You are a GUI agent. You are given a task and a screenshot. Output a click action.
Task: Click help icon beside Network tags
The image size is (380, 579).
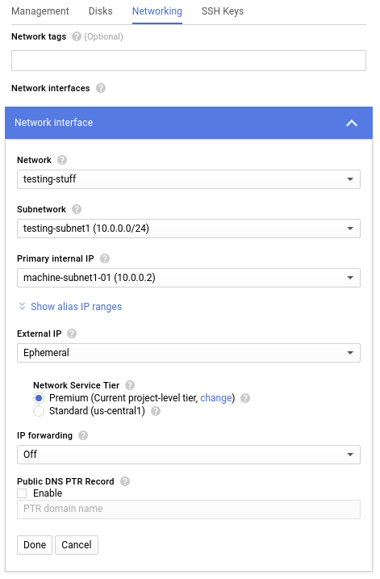click(x=77, y=36)
